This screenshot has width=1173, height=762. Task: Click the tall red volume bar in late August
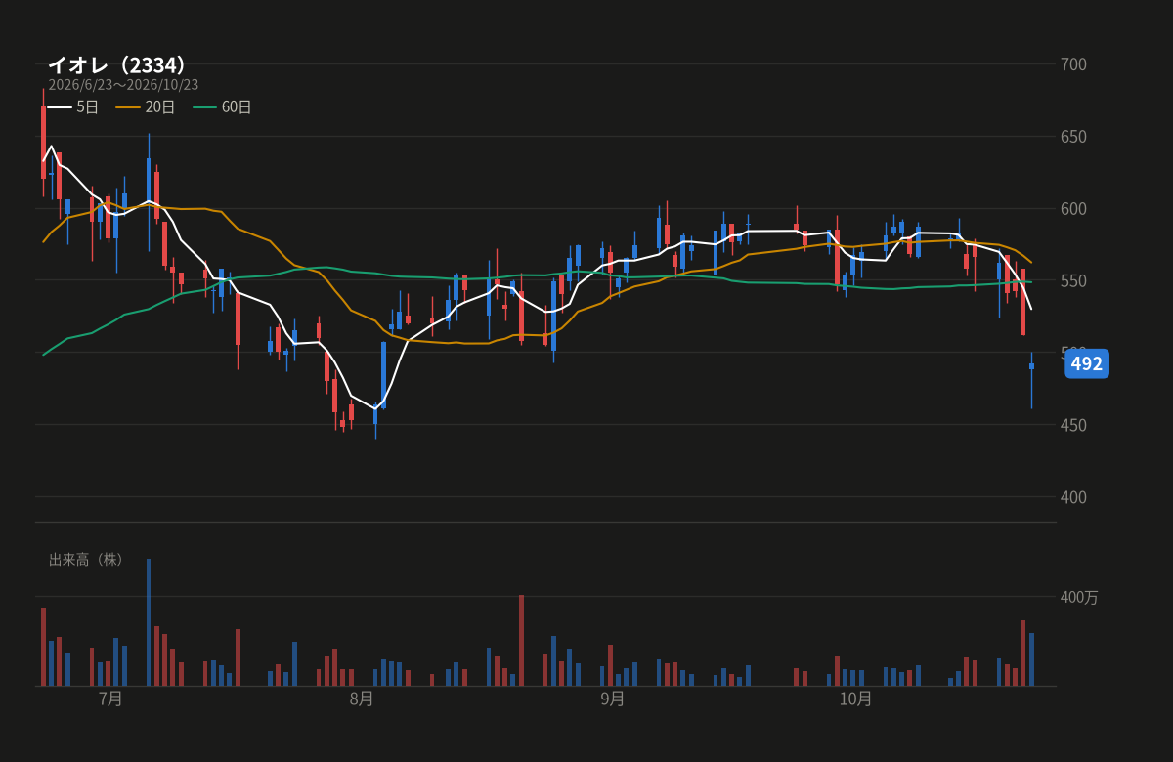click(x=521, y=640)
